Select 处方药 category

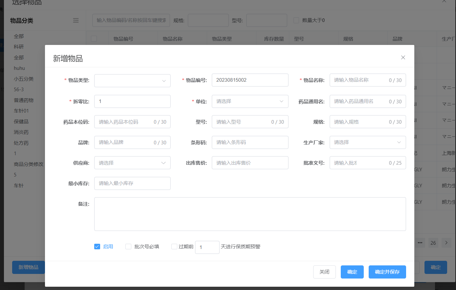[x=21, y=143]
